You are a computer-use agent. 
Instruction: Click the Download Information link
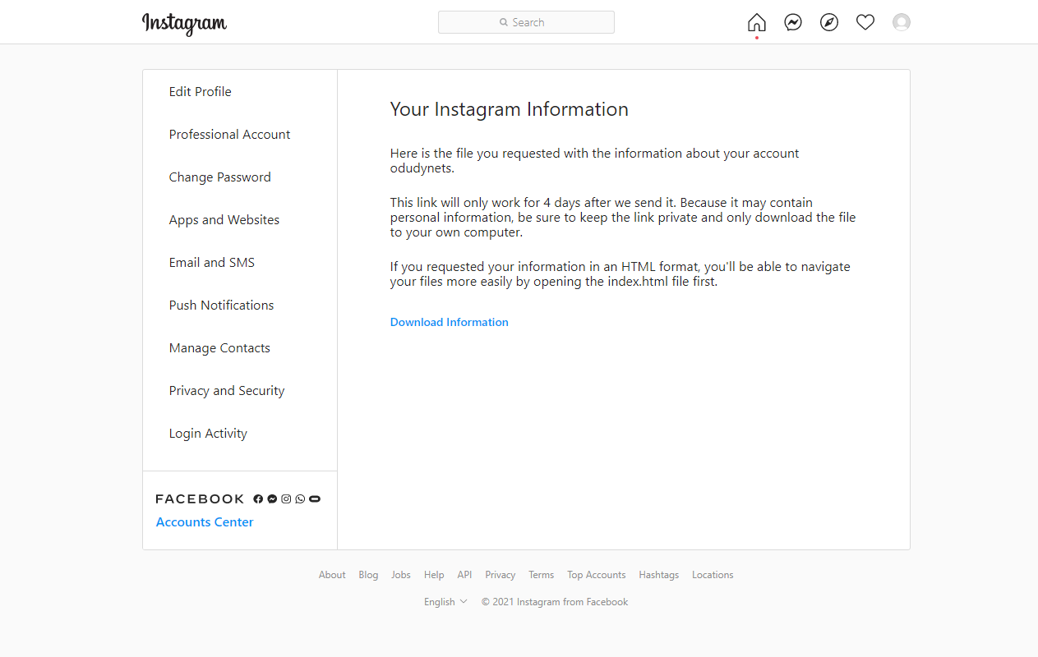[450, 322]
